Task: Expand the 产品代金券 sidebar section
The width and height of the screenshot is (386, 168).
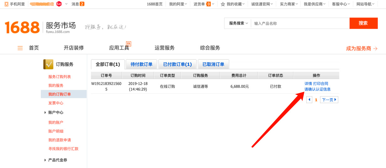Action: click(56, 160)
